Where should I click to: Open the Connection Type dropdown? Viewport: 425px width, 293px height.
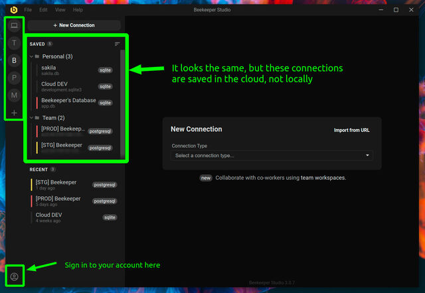(x=272, y=156)
